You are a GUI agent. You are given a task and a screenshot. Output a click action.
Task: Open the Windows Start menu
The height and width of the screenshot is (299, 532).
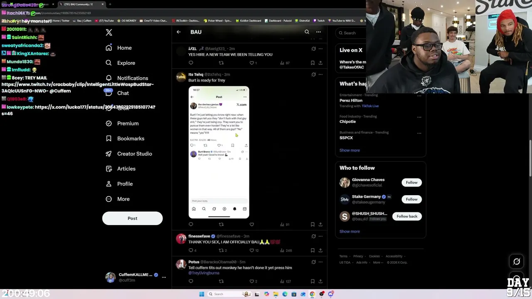202,294
